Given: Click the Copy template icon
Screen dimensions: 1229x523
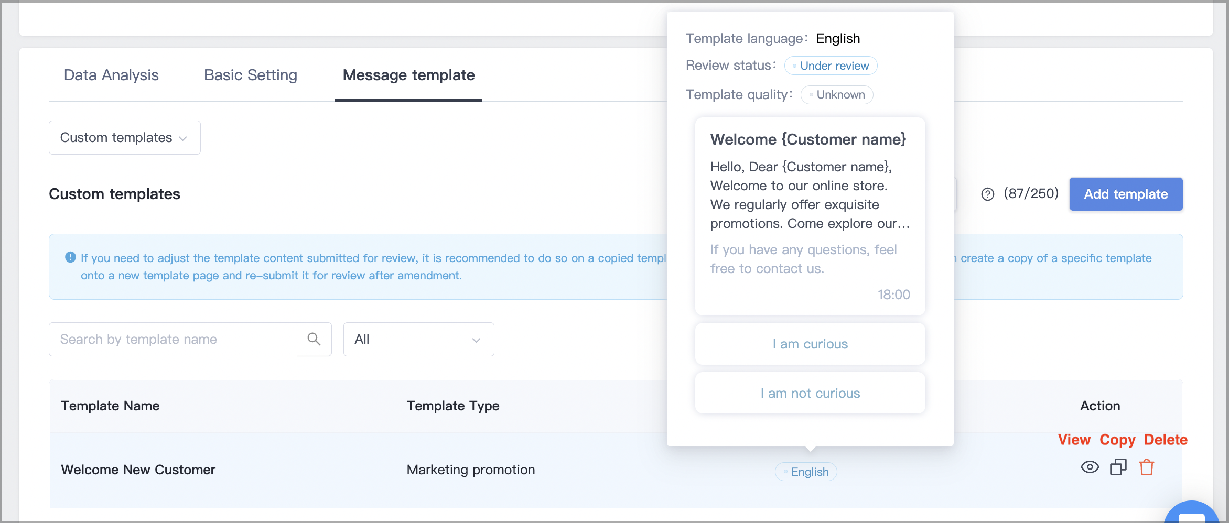Looking at the screenshot, I should pos(1118,467).
